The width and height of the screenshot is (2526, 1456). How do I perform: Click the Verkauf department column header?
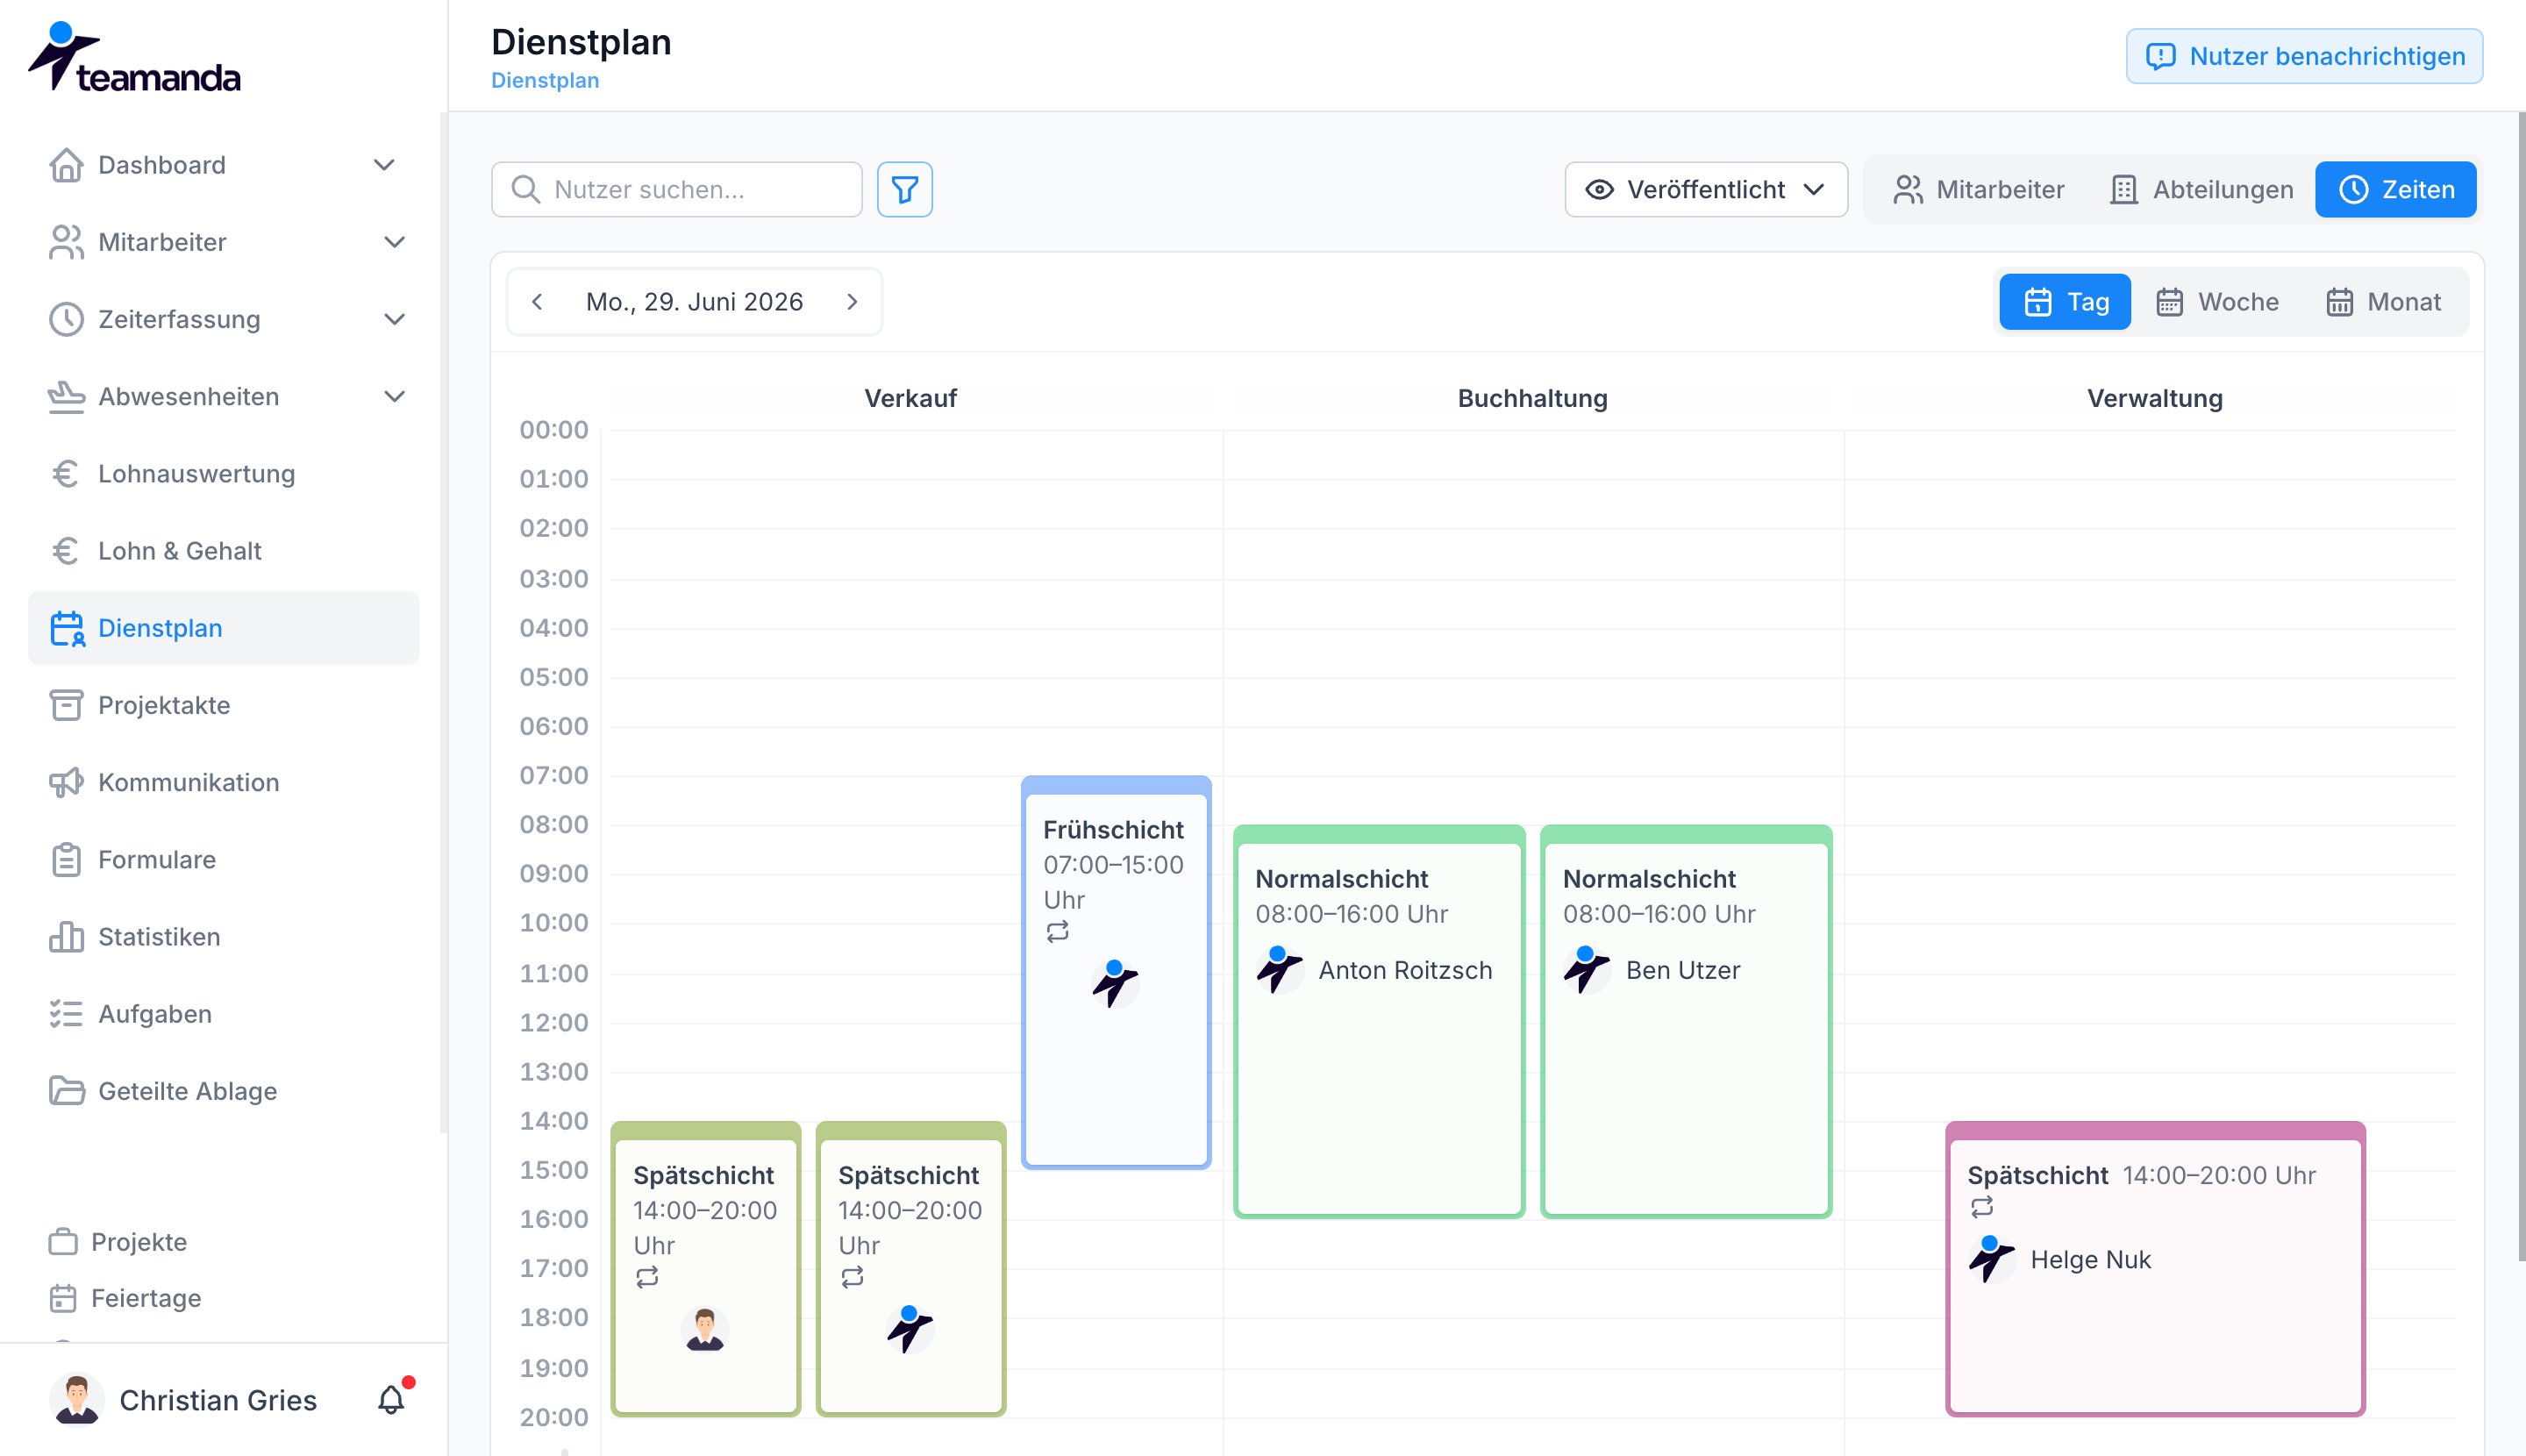point(910,398)
